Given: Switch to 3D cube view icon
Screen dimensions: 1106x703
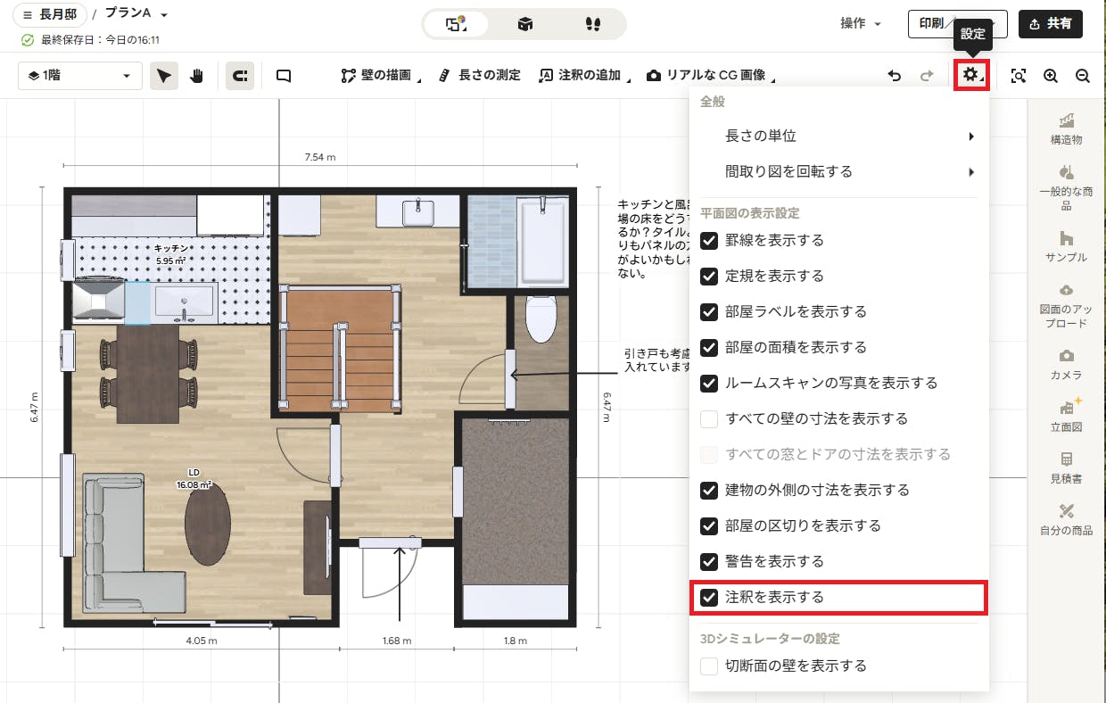Looking at the screenshot, I should [x=525, y=24].
